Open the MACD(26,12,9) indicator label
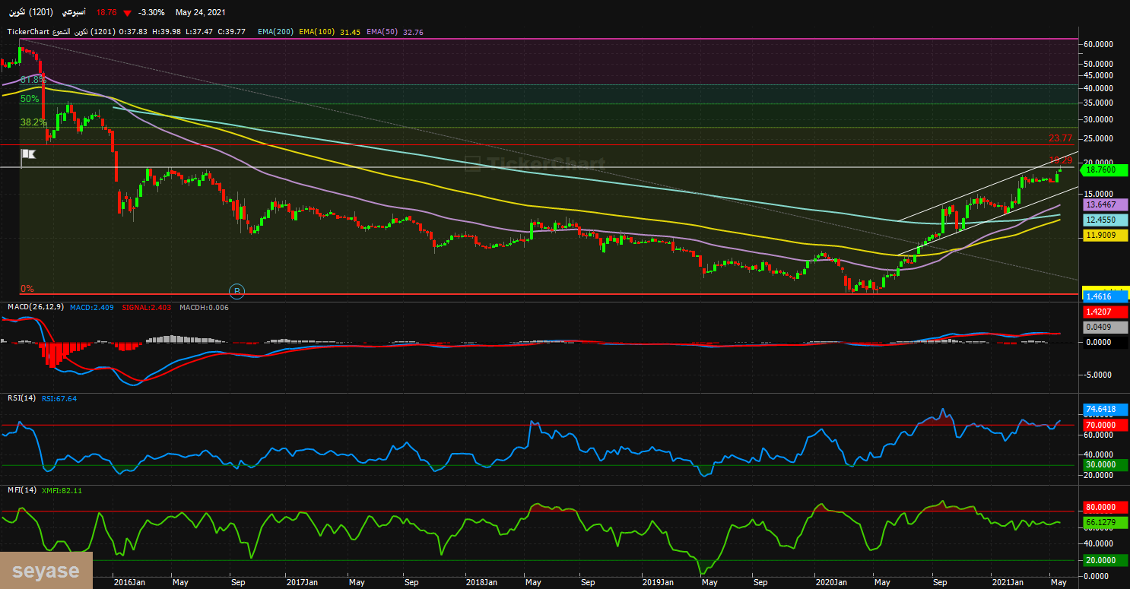This screenshot has height=589, width=1130. point(35,307)
